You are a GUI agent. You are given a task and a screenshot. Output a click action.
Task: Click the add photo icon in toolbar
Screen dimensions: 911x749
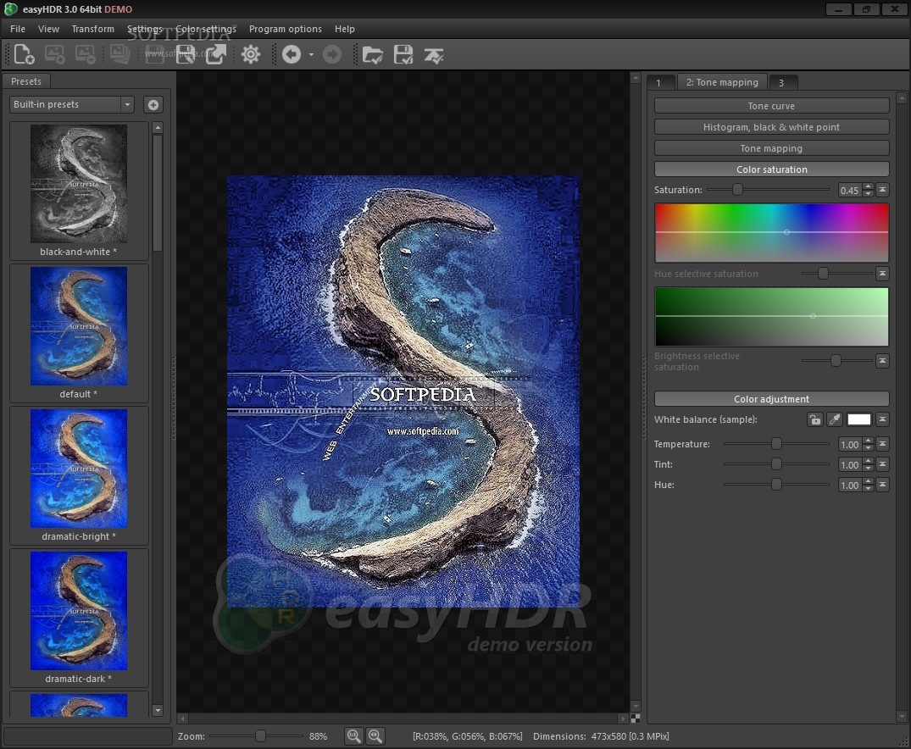[x=54, y=54]
